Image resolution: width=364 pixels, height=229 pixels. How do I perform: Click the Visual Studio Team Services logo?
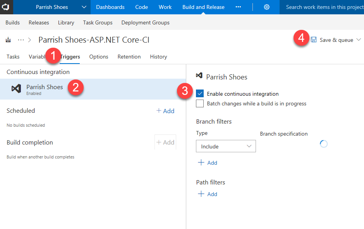point(6,7)
